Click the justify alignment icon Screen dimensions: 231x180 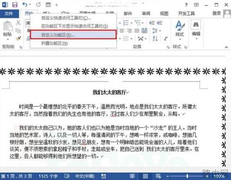tap(137, 31)
